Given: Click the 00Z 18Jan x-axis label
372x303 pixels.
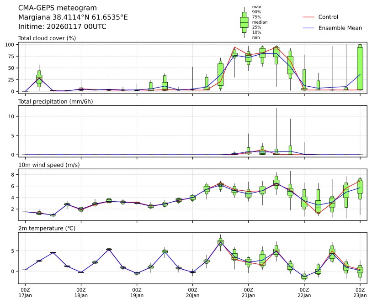Looking at the screenshot, I should coord(81,293).
